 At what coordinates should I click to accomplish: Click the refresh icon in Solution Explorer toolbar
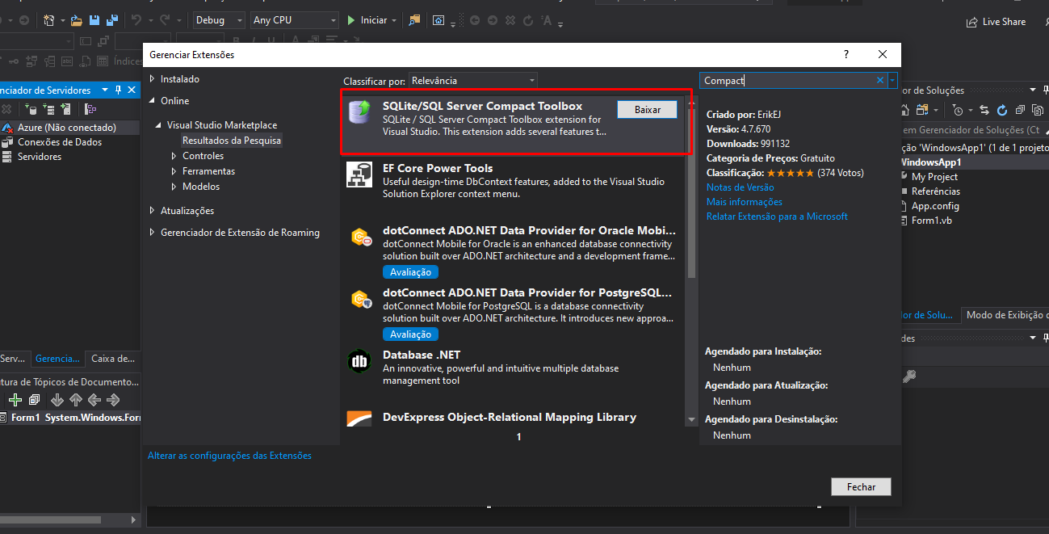point(1002,110)
